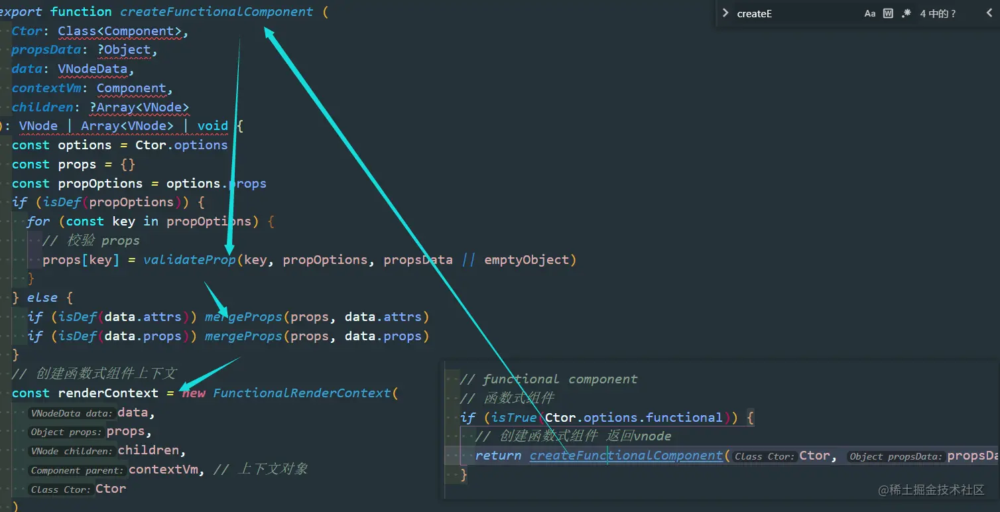This screenshot has width=1000, height=512.
Task: Click the return keyword in the popup
Action: 498,456
